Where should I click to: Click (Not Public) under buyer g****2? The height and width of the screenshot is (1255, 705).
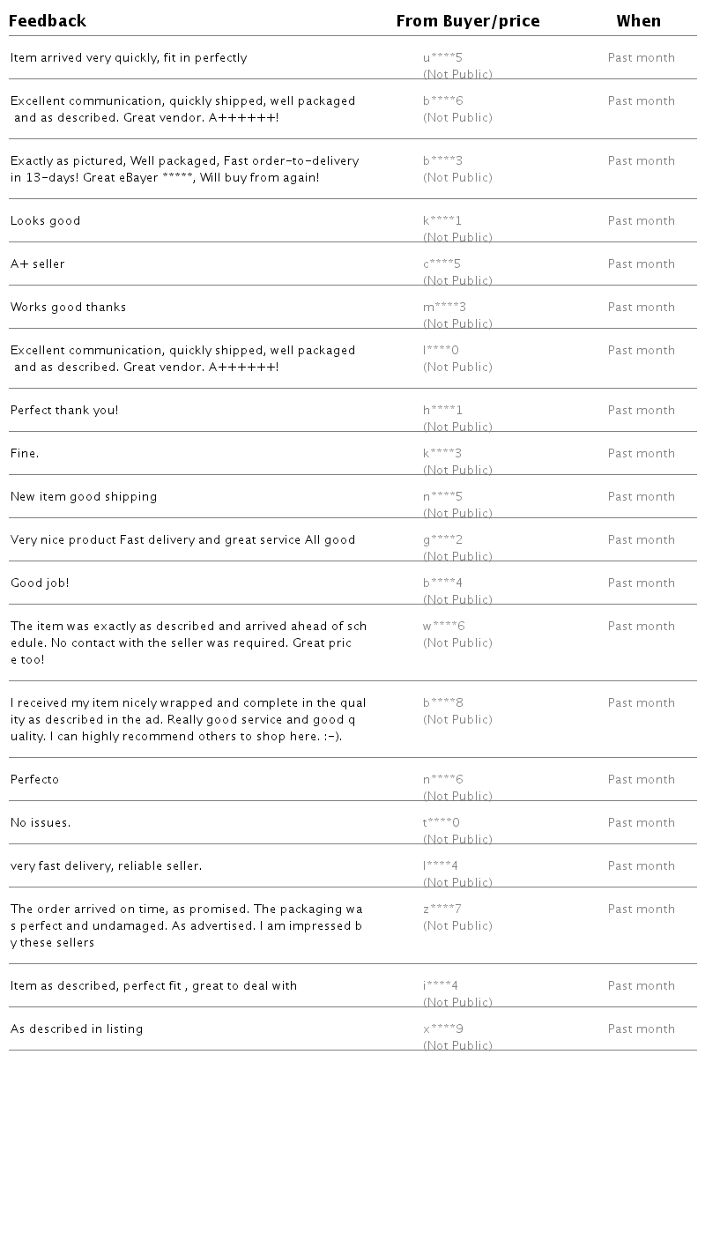point(457,556)
